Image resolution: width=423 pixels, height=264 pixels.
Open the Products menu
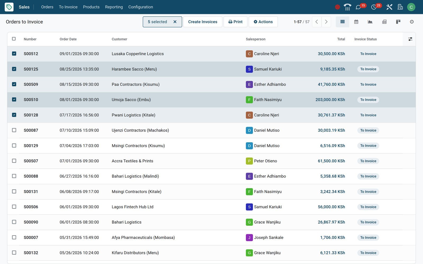point(91,7)
